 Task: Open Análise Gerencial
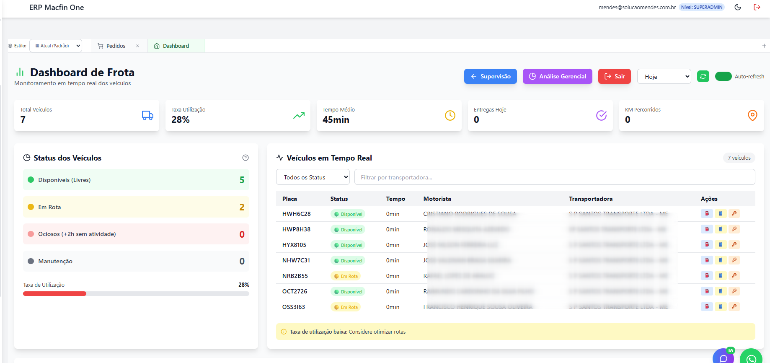(558, 76)
